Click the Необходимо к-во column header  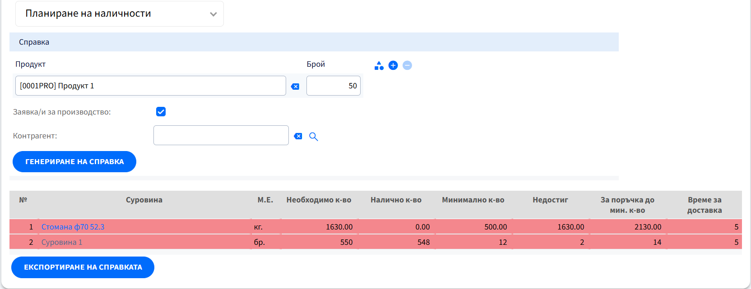coord(319,200)
